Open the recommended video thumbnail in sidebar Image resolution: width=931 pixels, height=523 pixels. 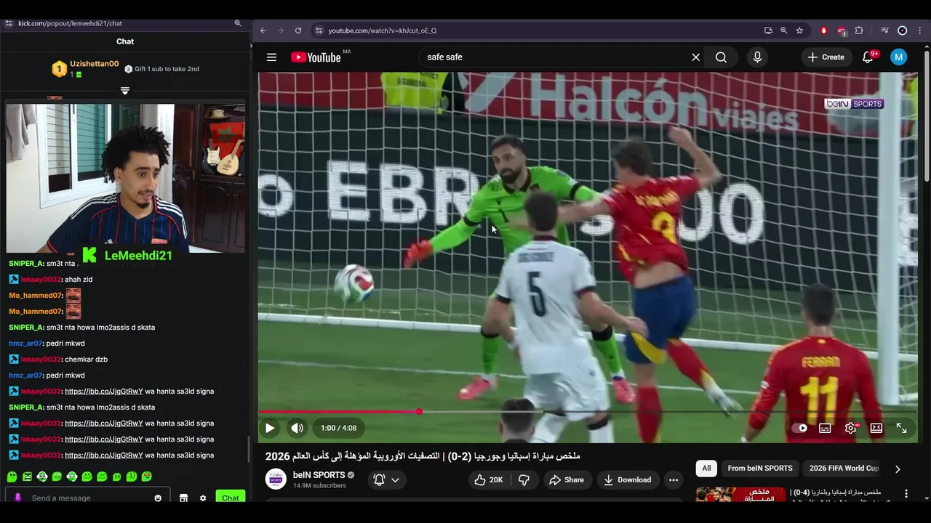point(740,494)
